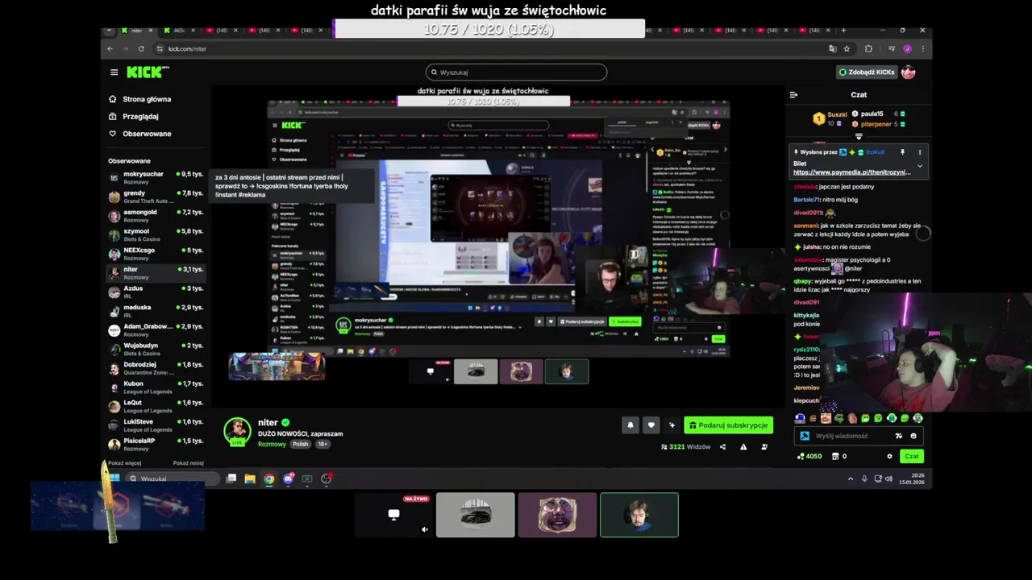Open the paymedia.pl ticket link
Viewport: 1032px width, 580px height.
click(x=851, y=172)
